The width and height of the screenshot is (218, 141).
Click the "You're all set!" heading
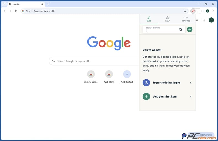152,50
